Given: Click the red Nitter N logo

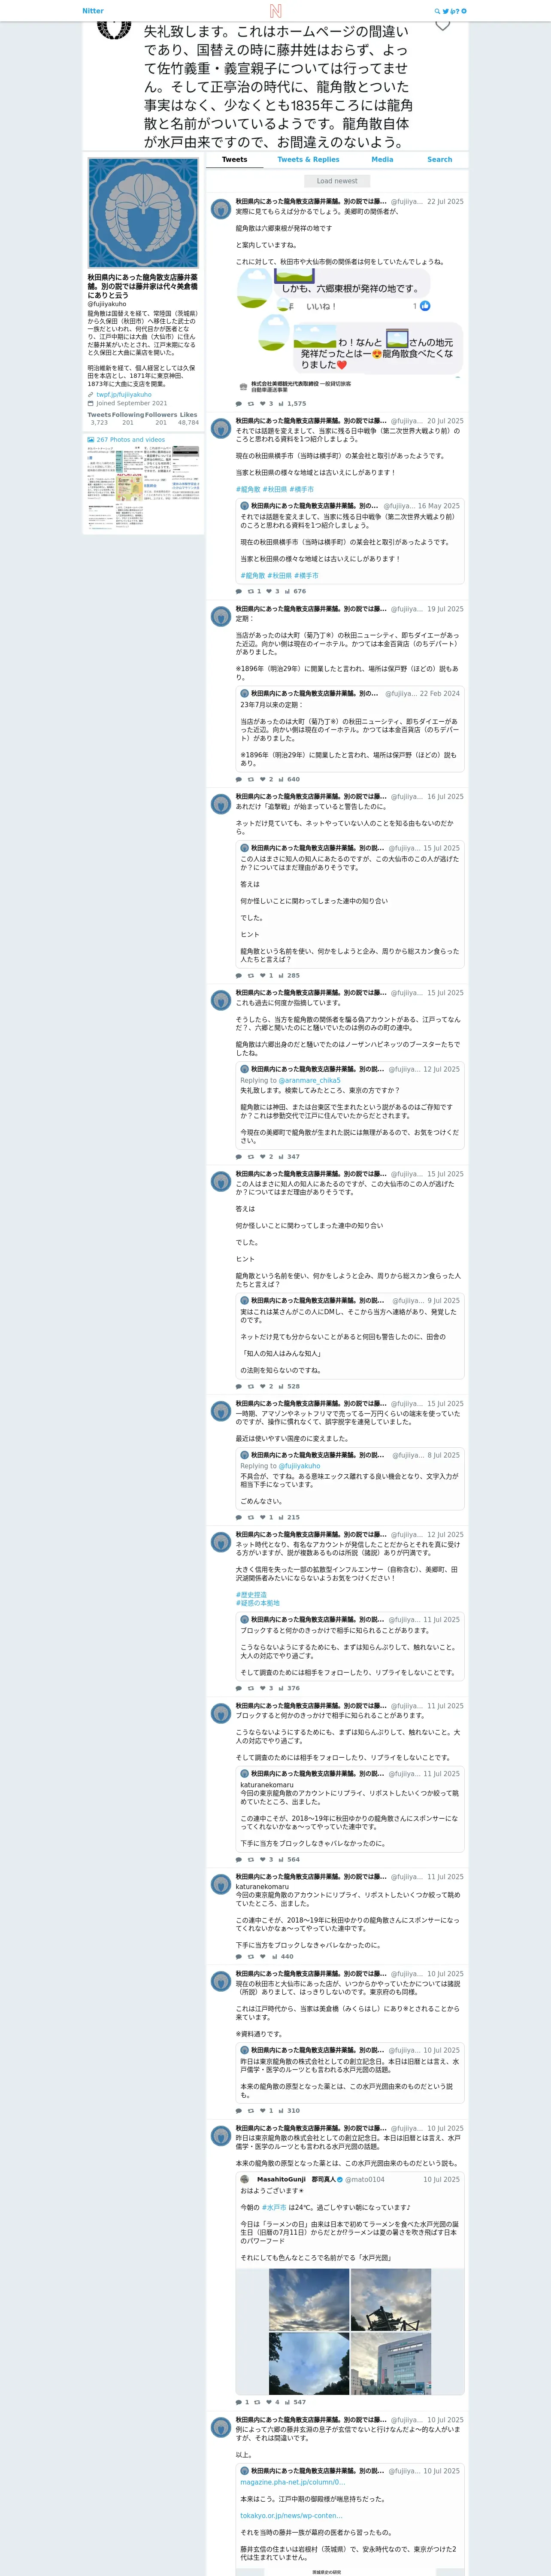Looking at the screenshot, I should [275, 11].
